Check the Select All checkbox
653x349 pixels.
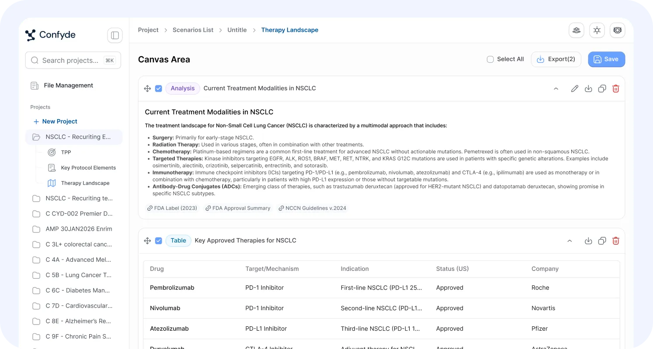(x=490, y=59)
